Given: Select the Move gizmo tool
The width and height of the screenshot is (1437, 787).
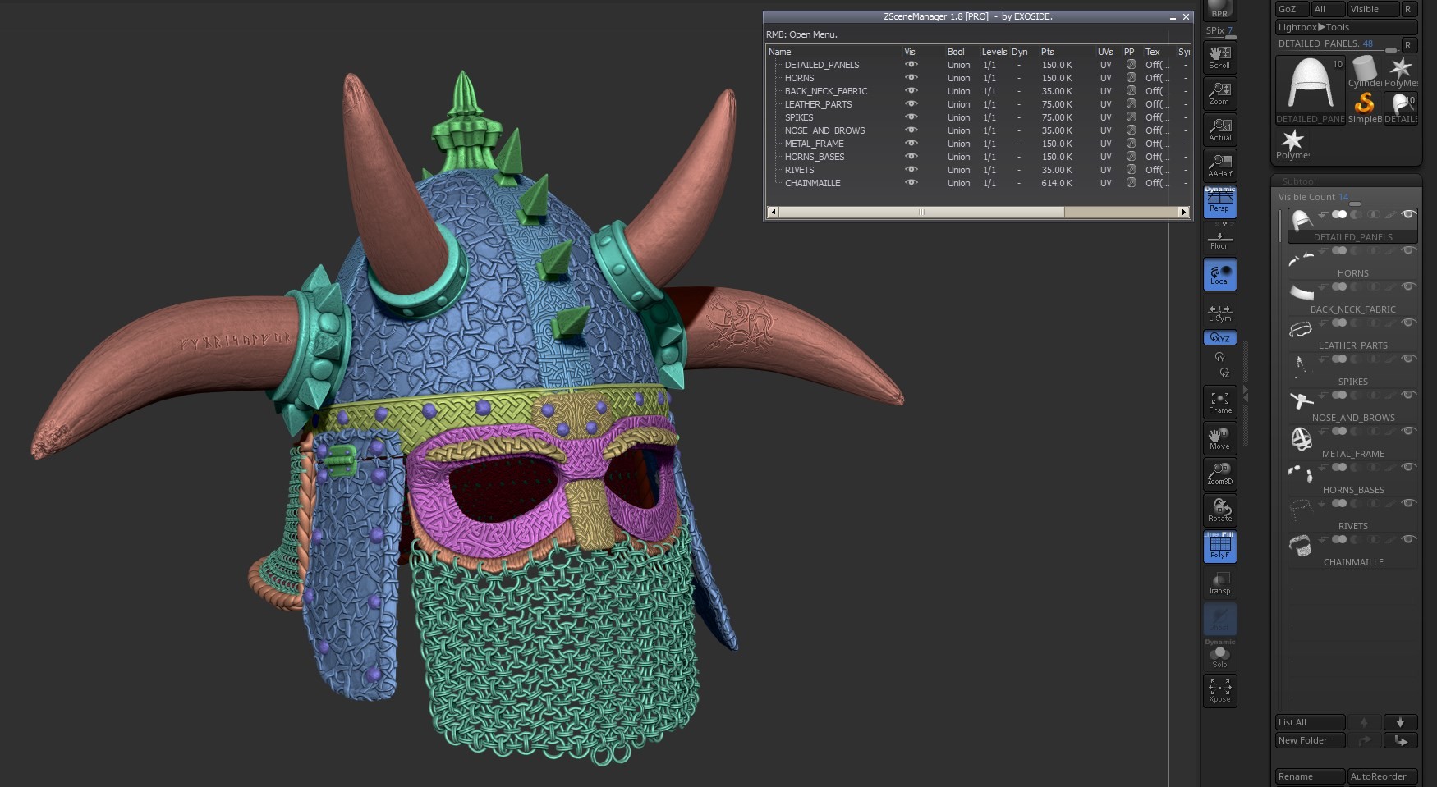Looking at the screenshot, I should click(x=1219, y=437).
